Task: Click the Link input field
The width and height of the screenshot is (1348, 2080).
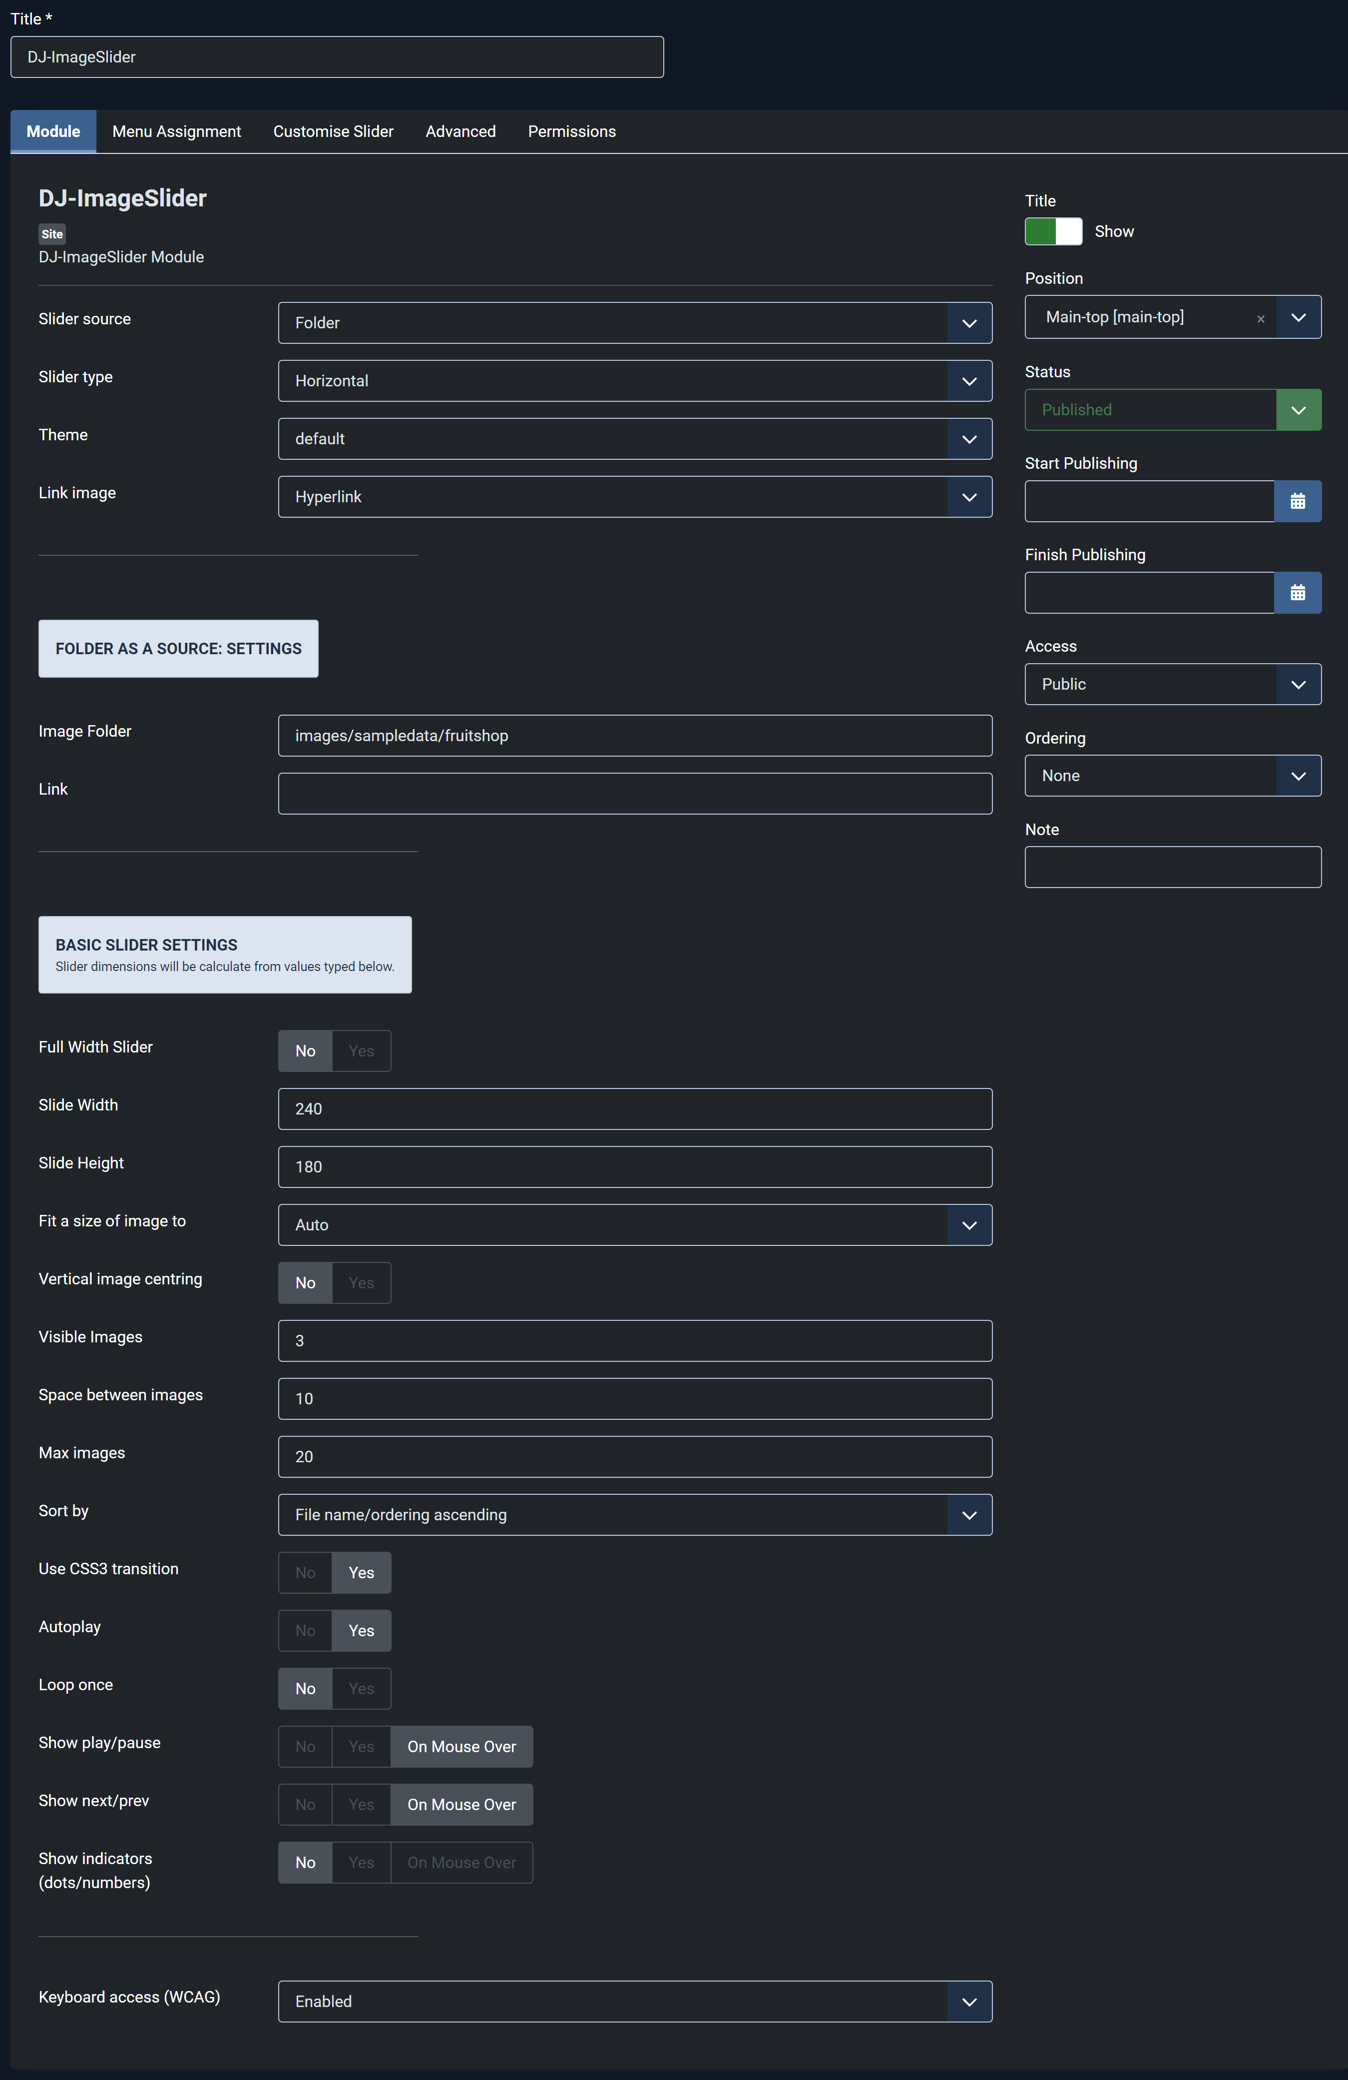Action: [635, 794]
